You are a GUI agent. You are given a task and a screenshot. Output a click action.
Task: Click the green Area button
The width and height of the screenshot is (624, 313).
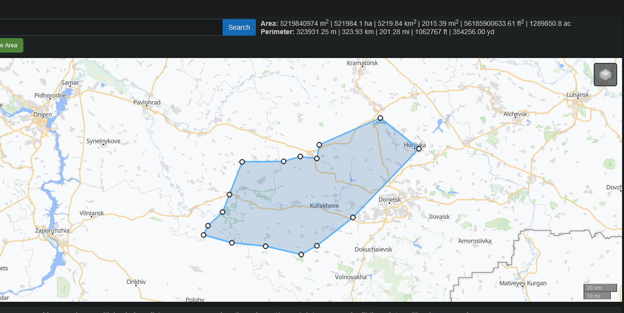click(11, 45)
